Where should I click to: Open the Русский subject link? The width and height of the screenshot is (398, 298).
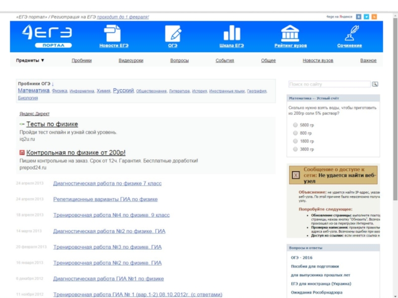(x=123, y=90)
